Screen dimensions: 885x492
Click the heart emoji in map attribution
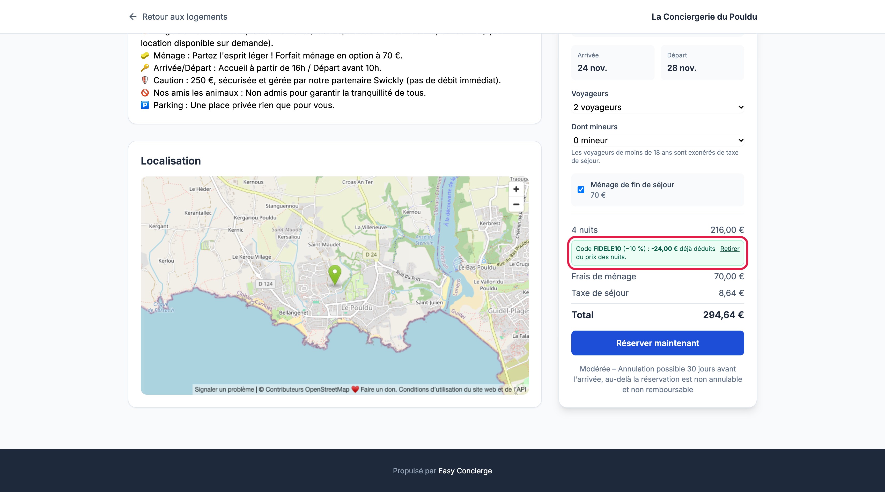[x=355, y=389]
